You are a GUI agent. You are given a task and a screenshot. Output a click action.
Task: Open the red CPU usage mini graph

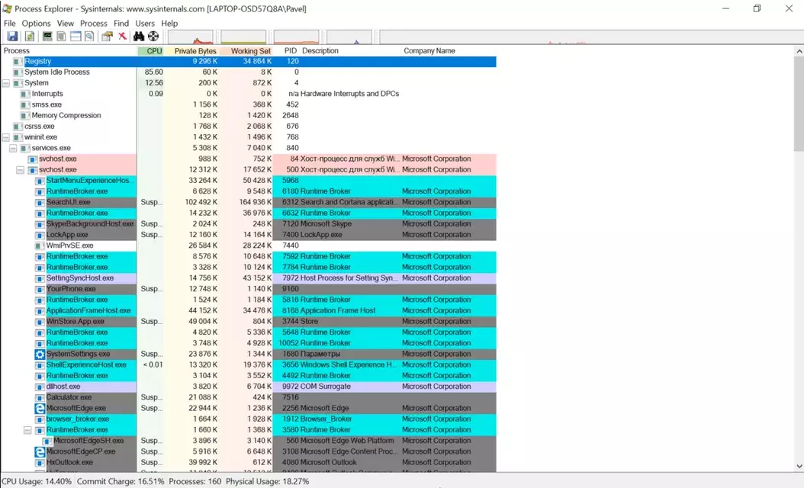click(x=190, y=37)
